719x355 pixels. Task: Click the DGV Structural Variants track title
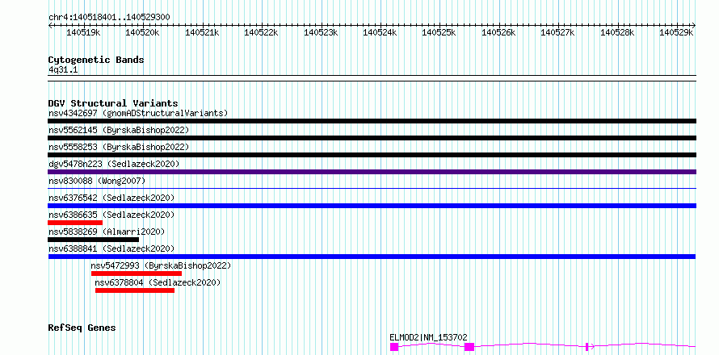113,103
